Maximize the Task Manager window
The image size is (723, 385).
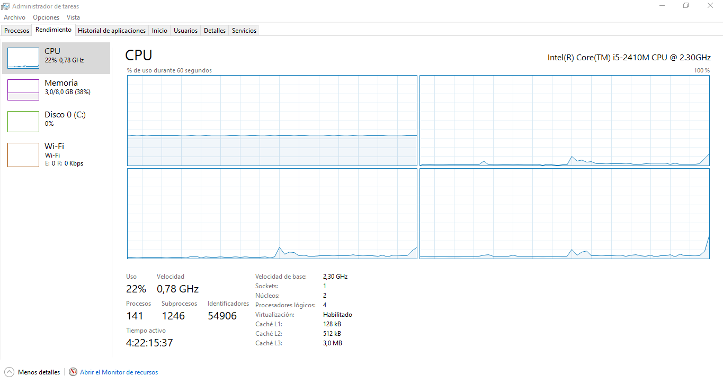pos(686,6)
